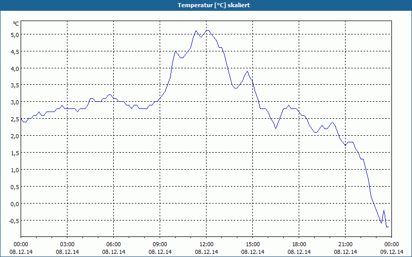This screenshot has height=257, width=412.
Task: Select the negative '-0,5' y-axis label
Action: click(x=14, y=221)
